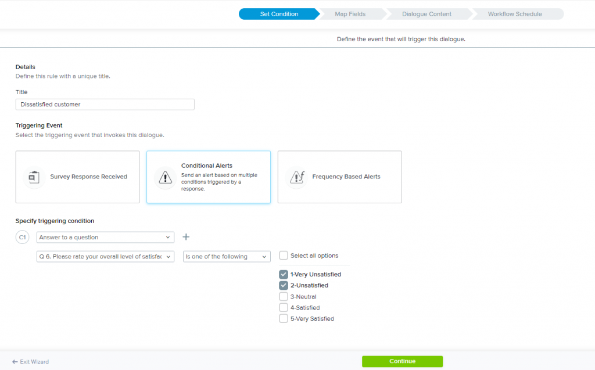Switch to the Dialogue Content step
The height and width of the screenshot is (370, 595).
pyautogui.click(x=426, y=14)
